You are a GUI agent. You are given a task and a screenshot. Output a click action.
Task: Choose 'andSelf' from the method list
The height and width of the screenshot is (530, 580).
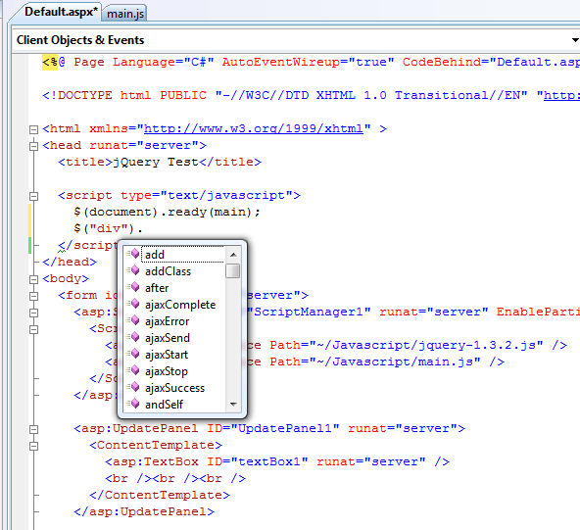(x=164, y=405)
